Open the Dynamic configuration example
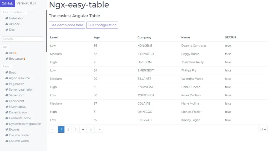269x151 pixels. tap(25, 124)
